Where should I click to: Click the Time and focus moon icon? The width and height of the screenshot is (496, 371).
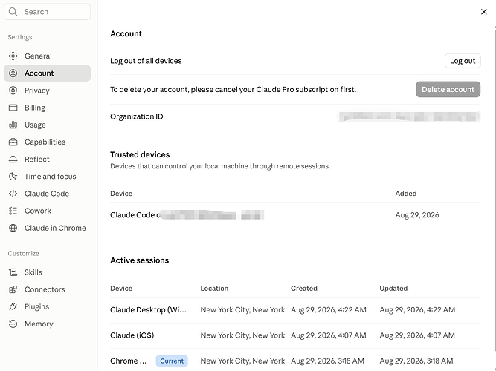[13, 176]
